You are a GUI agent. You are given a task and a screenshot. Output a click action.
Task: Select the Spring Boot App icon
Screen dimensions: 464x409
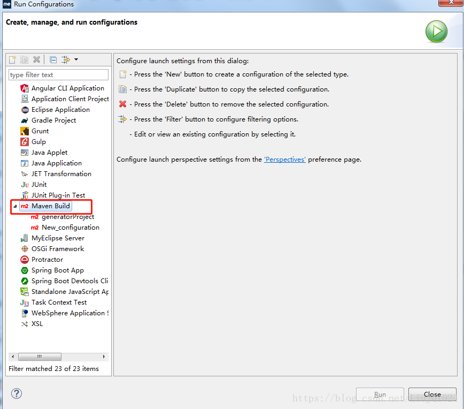click(x=25, y=270)
